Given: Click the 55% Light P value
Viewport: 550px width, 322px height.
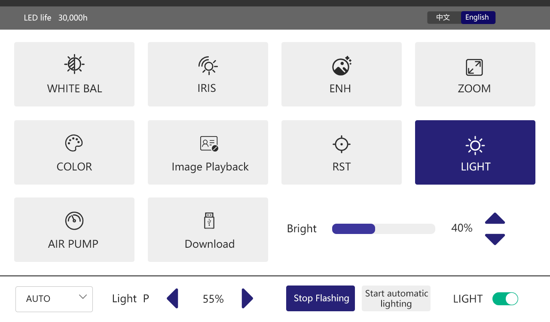Looking at the screenshot, I should tap(213, 299).
